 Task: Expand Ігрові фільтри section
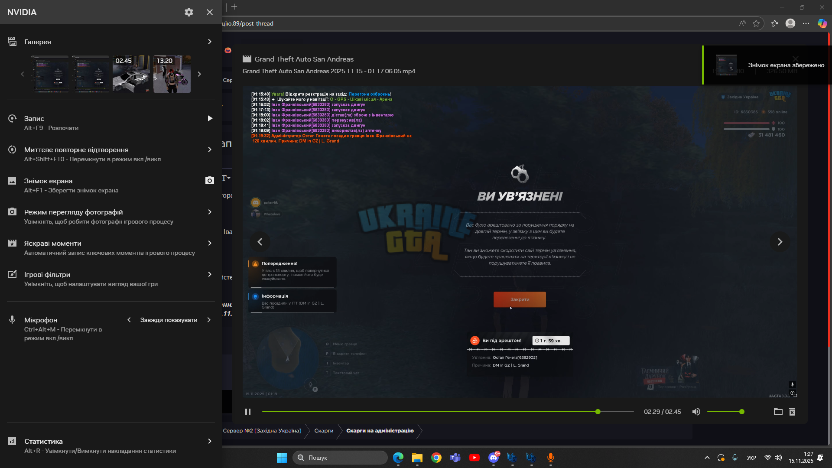210,274
